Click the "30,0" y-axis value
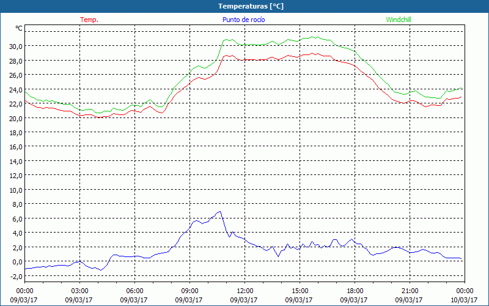Viewport: 489px width, 306px height. [15, 47]
